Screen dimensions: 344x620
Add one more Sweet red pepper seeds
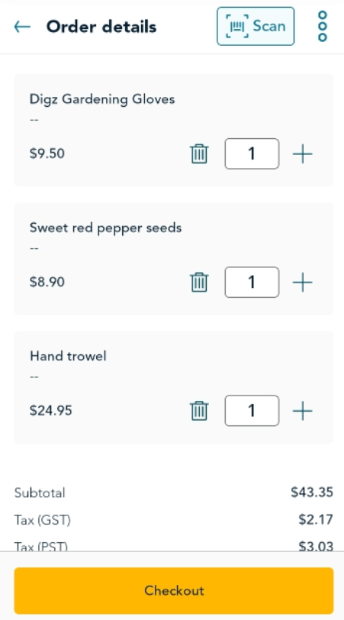tap(303, 283)
